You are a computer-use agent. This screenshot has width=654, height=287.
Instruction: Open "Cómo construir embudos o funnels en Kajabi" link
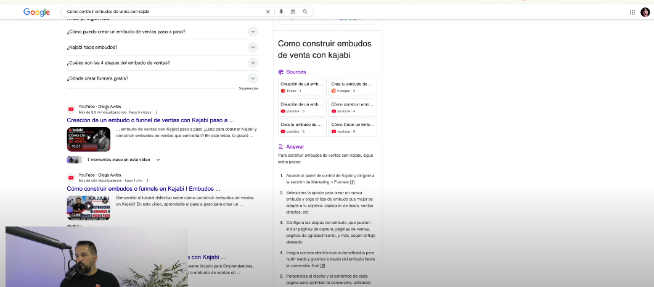[x=144, y=189]
